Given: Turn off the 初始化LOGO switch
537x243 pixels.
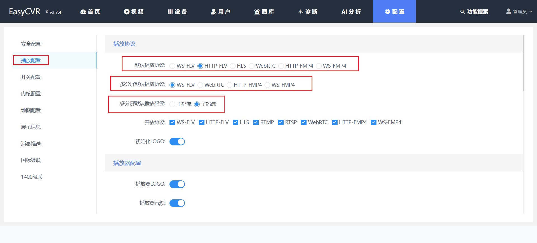Looking at the screenshot, I should 177,142.
